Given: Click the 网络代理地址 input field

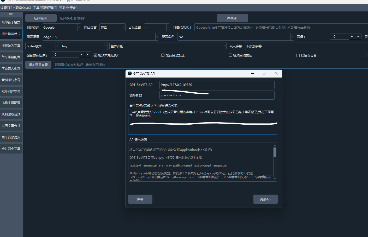Looking at the screenshot, I should pos(281,27).
